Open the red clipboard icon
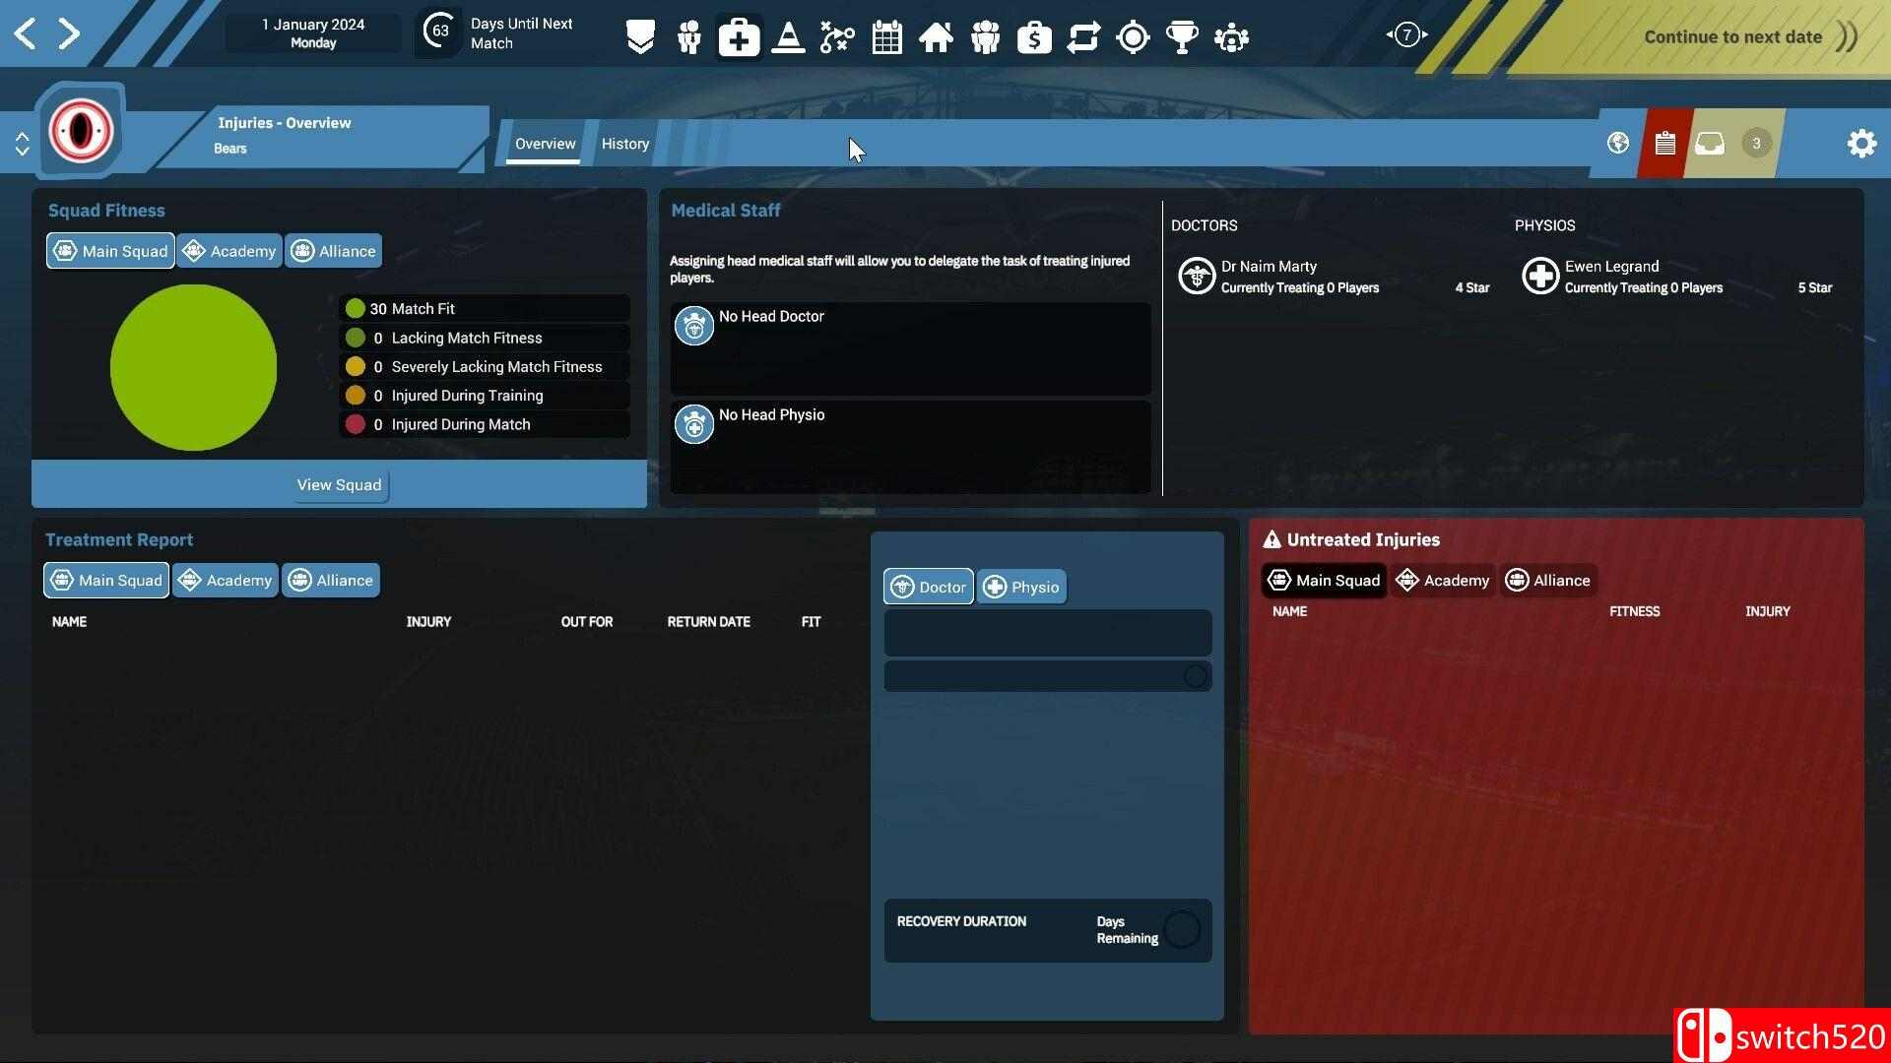 pos(1664,144)
